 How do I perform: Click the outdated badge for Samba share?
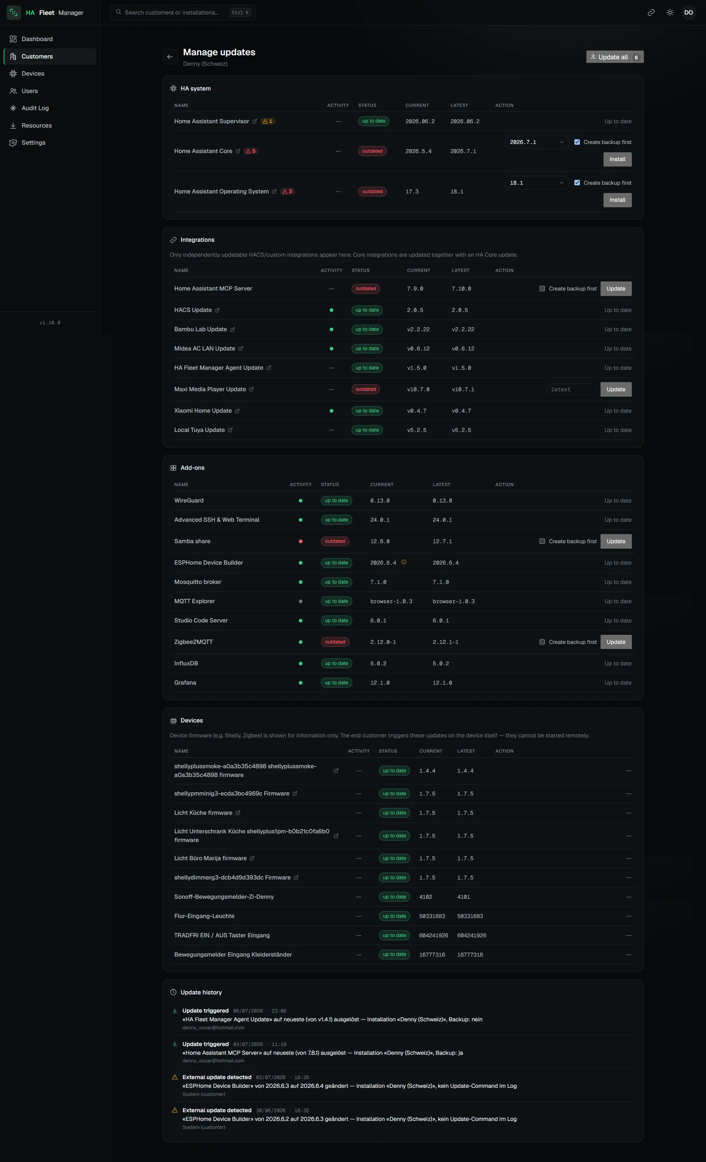[x=335, y=541]
